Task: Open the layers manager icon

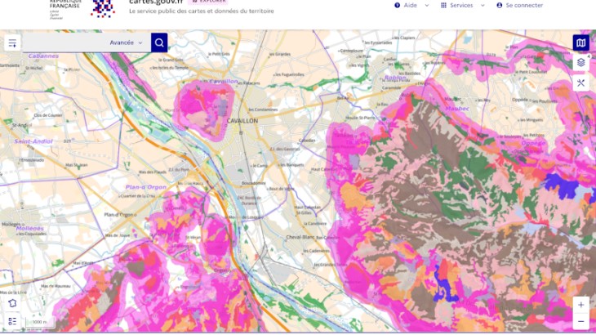Action: point(580,63)
